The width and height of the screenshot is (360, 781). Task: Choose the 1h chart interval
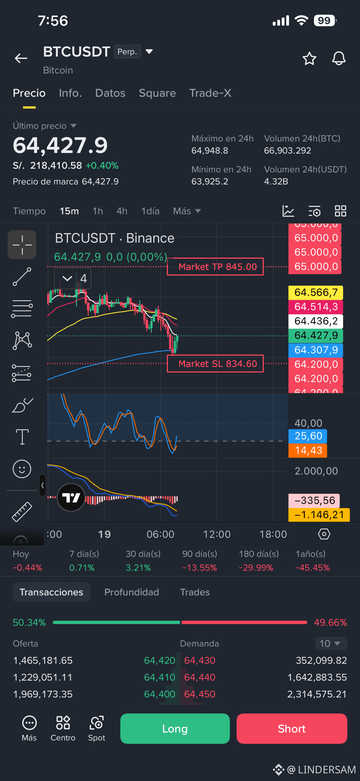click(x=98, y=211)
